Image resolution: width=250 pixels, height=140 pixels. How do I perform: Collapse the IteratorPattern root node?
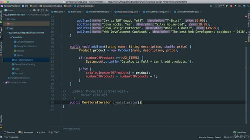click(4, 15)
